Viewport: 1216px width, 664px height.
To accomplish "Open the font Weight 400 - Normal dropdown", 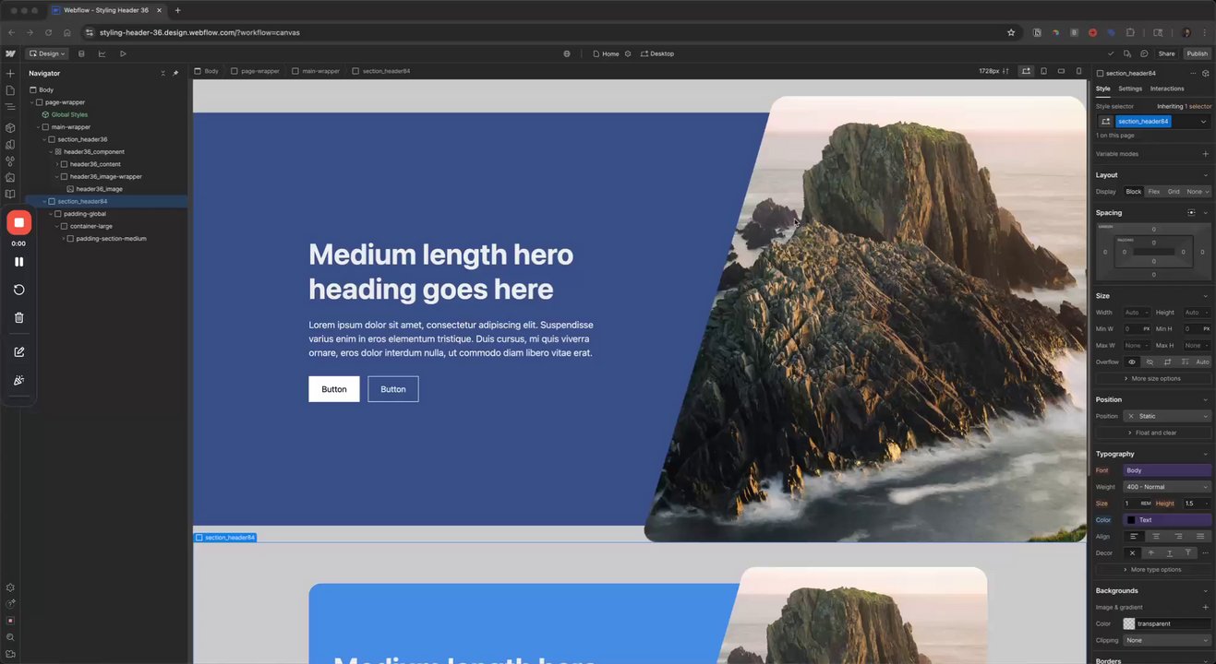I will click(1167, 487).
